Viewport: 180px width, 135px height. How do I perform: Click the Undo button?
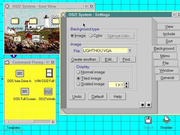coord(77,97)
